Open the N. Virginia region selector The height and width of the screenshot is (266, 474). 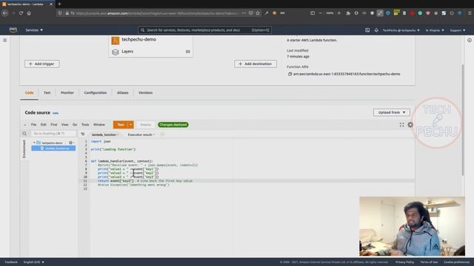tap(435, 30)
